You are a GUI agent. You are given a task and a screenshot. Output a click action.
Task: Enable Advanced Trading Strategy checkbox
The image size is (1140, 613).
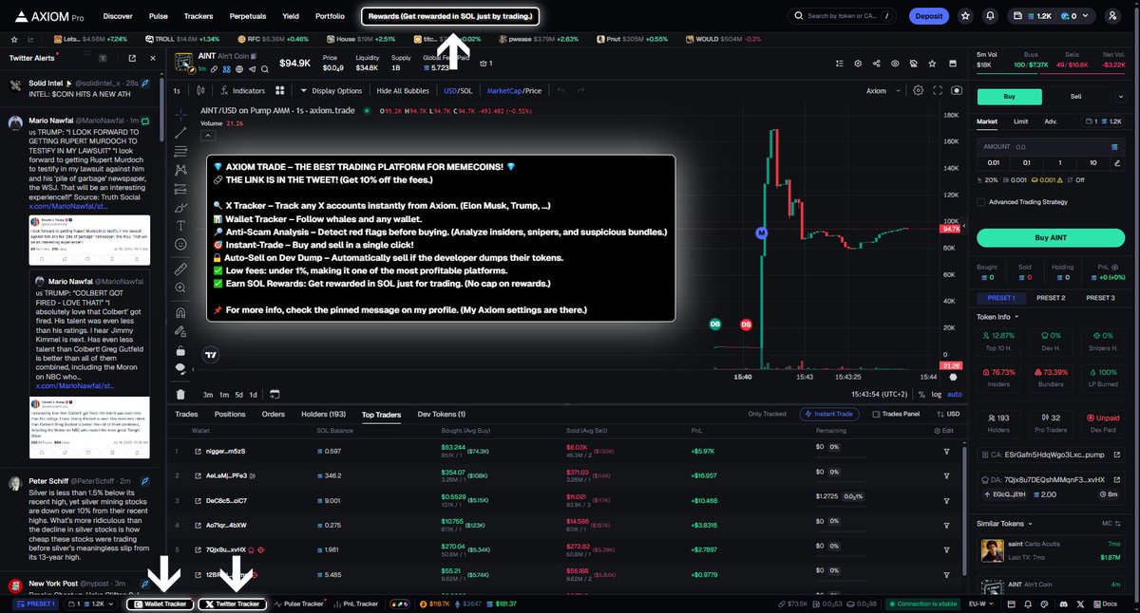pos(981,201)
